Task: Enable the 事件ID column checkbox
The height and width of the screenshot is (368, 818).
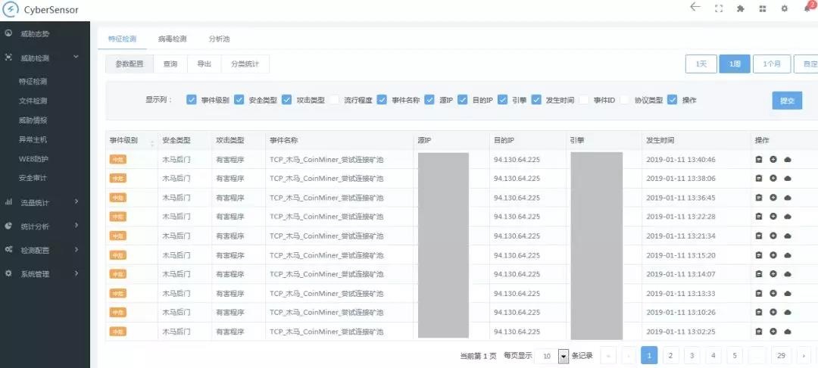Action: [x=584, y=100]
